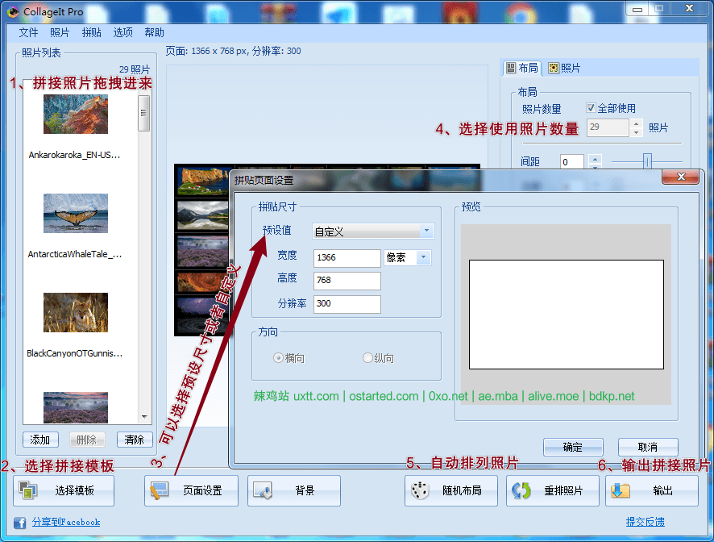Click the photo count field showing 29

tap(608, 127)
